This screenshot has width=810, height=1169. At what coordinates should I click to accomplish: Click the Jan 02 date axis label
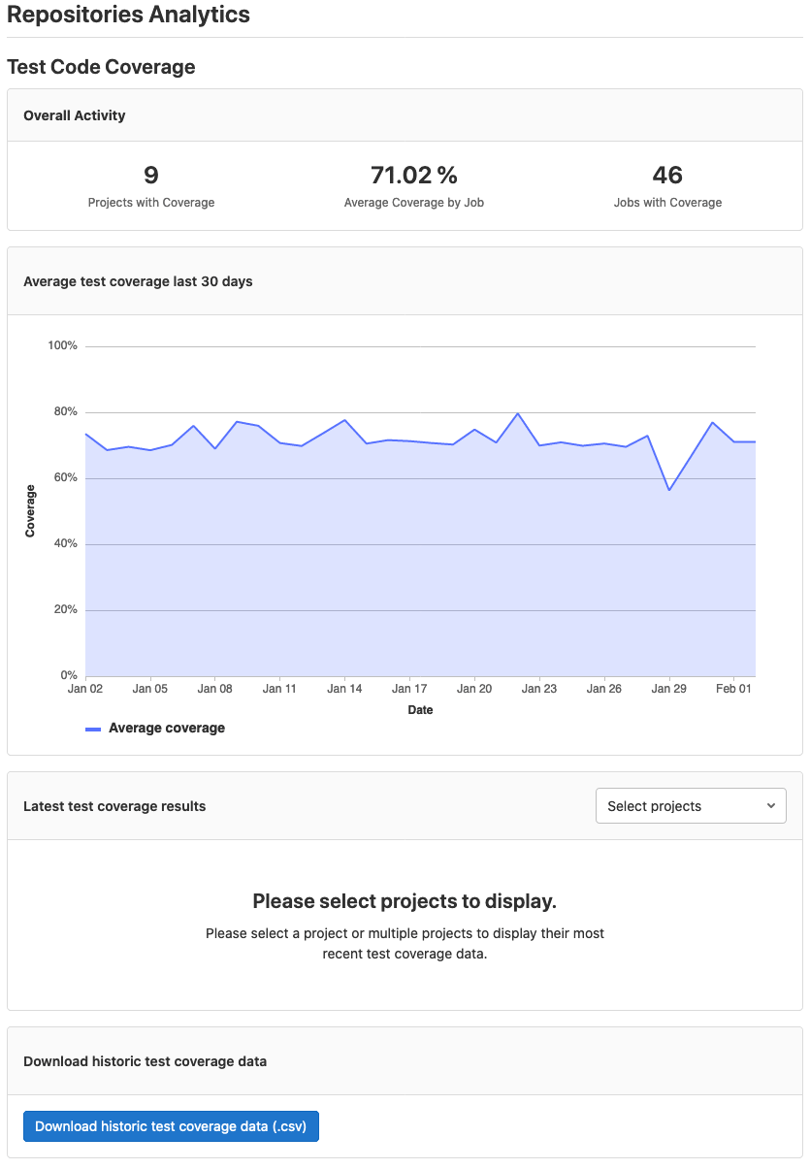(84, 688)
